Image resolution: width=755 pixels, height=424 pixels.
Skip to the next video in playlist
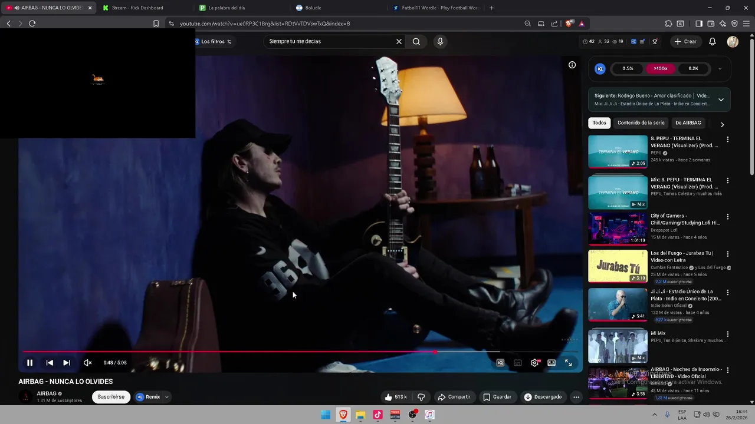[x=67, y=363]
